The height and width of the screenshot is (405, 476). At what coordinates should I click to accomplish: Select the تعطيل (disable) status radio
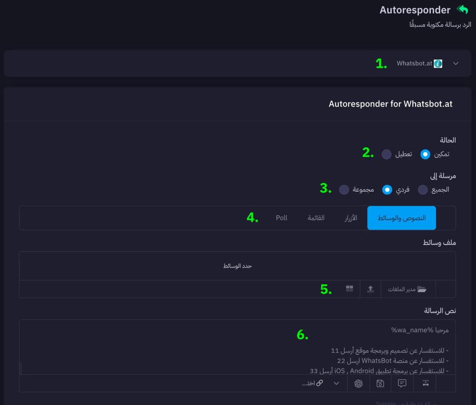386,154
